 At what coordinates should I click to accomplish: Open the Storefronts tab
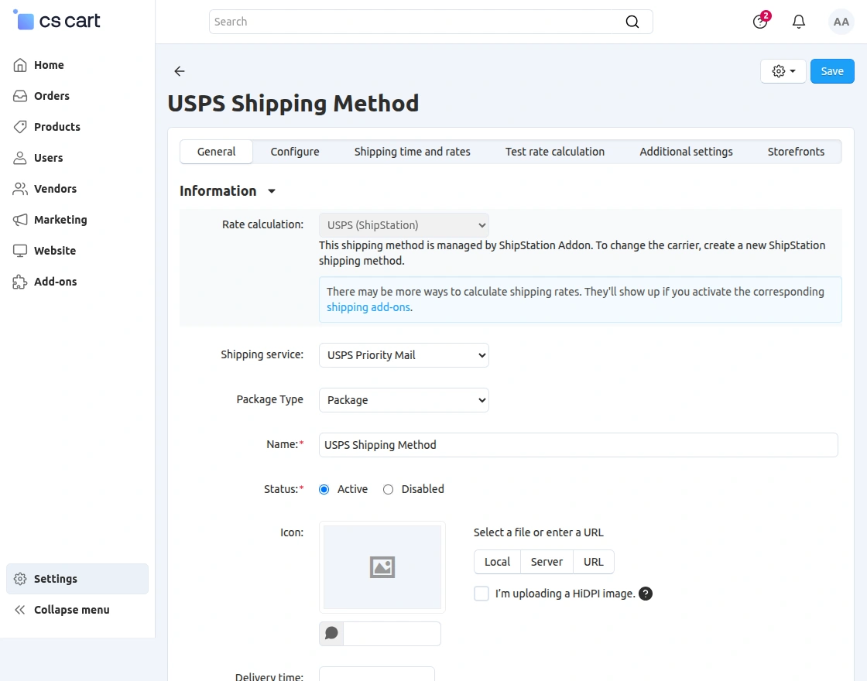coord(796,152)
